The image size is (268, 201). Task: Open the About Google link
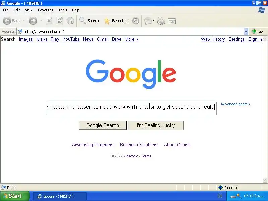pos(177,145)
